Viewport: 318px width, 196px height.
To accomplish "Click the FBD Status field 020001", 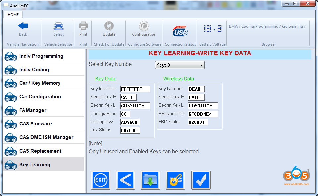I will click(x=198, y=122).
